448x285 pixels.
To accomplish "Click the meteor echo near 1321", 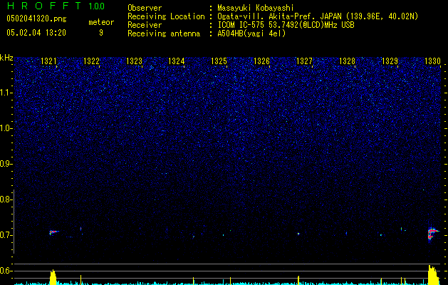I will pyautogui.click(x=53, y=232).
